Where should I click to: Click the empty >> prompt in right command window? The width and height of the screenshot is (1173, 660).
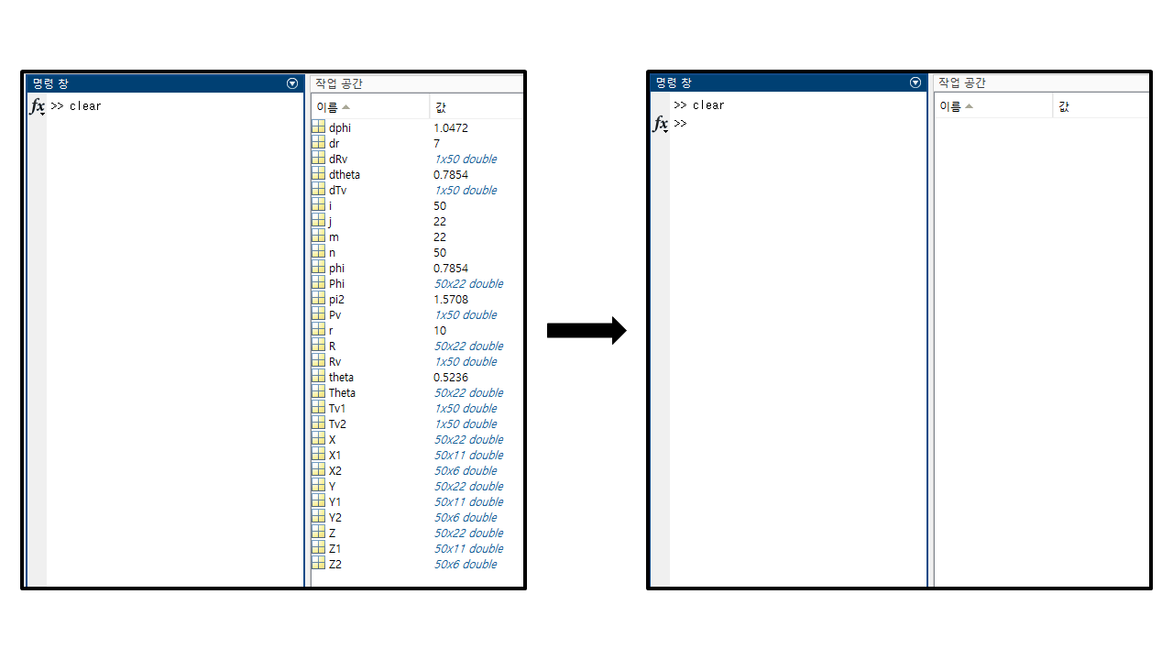click(680, 123)
